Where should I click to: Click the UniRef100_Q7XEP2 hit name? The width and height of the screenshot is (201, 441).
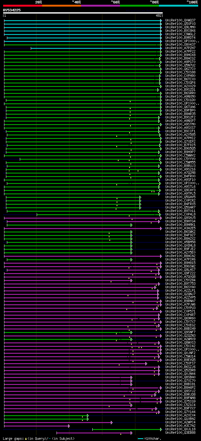click(x=180, y=141)
